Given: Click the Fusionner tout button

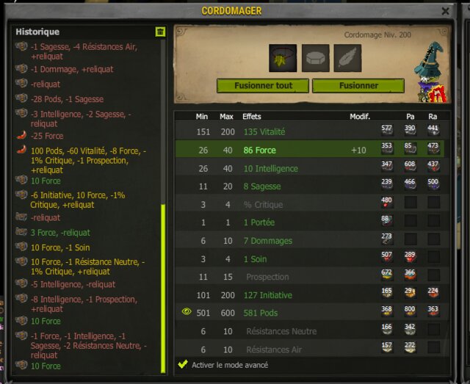Looking at the screenshot, I should (x=263, y=86).
